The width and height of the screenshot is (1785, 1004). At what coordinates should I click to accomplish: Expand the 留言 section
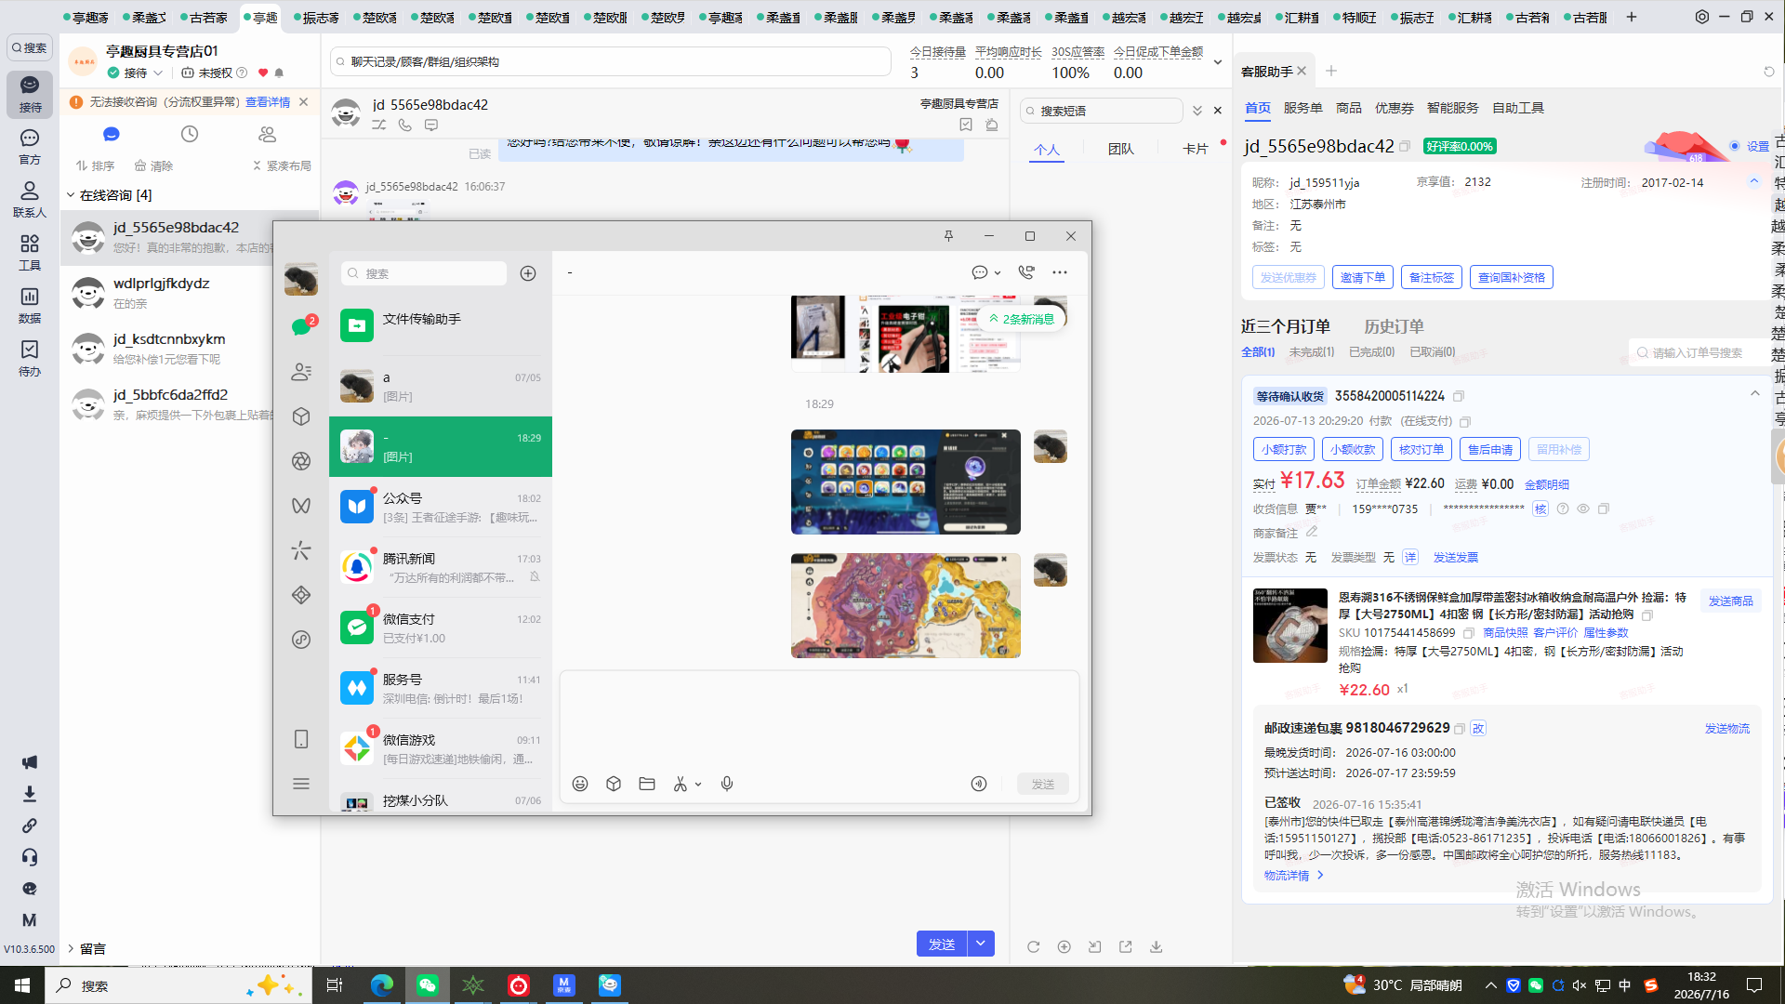(x=71, y=948)
